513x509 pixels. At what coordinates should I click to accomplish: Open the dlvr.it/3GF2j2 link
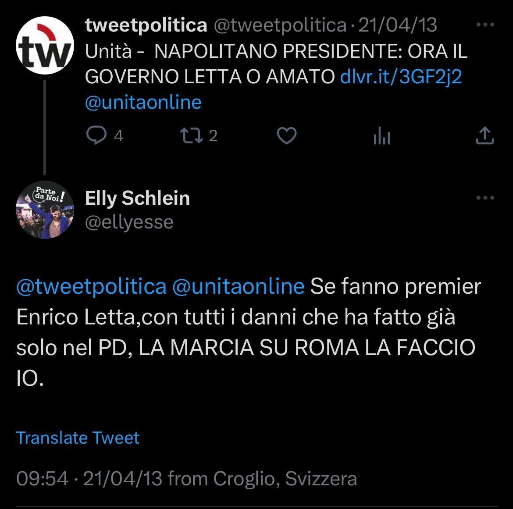point(401,77)
